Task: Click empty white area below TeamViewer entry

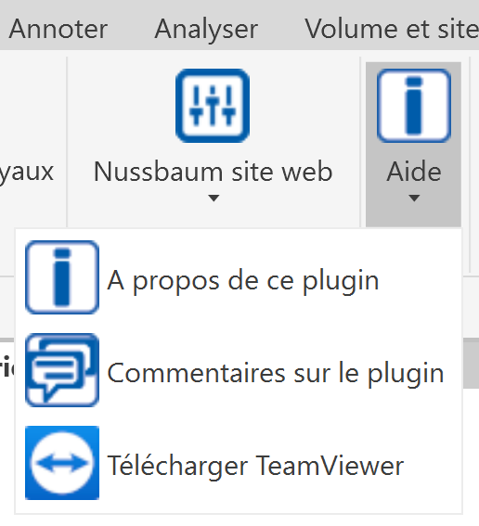Action: (x=239, y=507)
